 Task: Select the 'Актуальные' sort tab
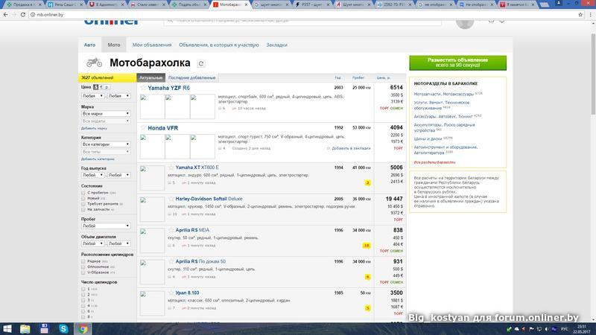pos(151,77)
